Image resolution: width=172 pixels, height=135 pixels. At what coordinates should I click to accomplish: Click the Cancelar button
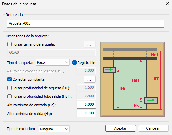tap(153, 128)
